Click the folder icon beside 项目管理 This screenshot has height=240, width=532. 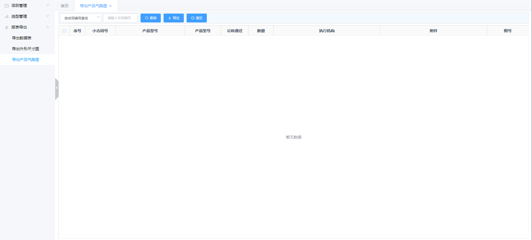tap(7, 6)
